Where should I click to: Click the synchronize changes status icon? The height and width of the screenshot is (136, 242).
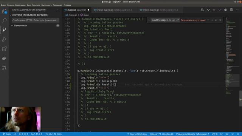click(15, 134)
